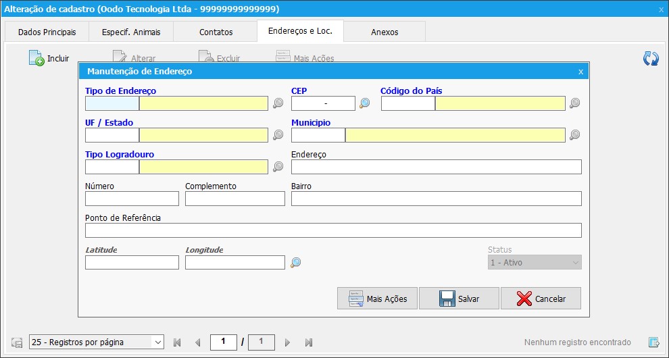Click the Número input field
Viewport: 669px width, 358px height.
(132, 199)
